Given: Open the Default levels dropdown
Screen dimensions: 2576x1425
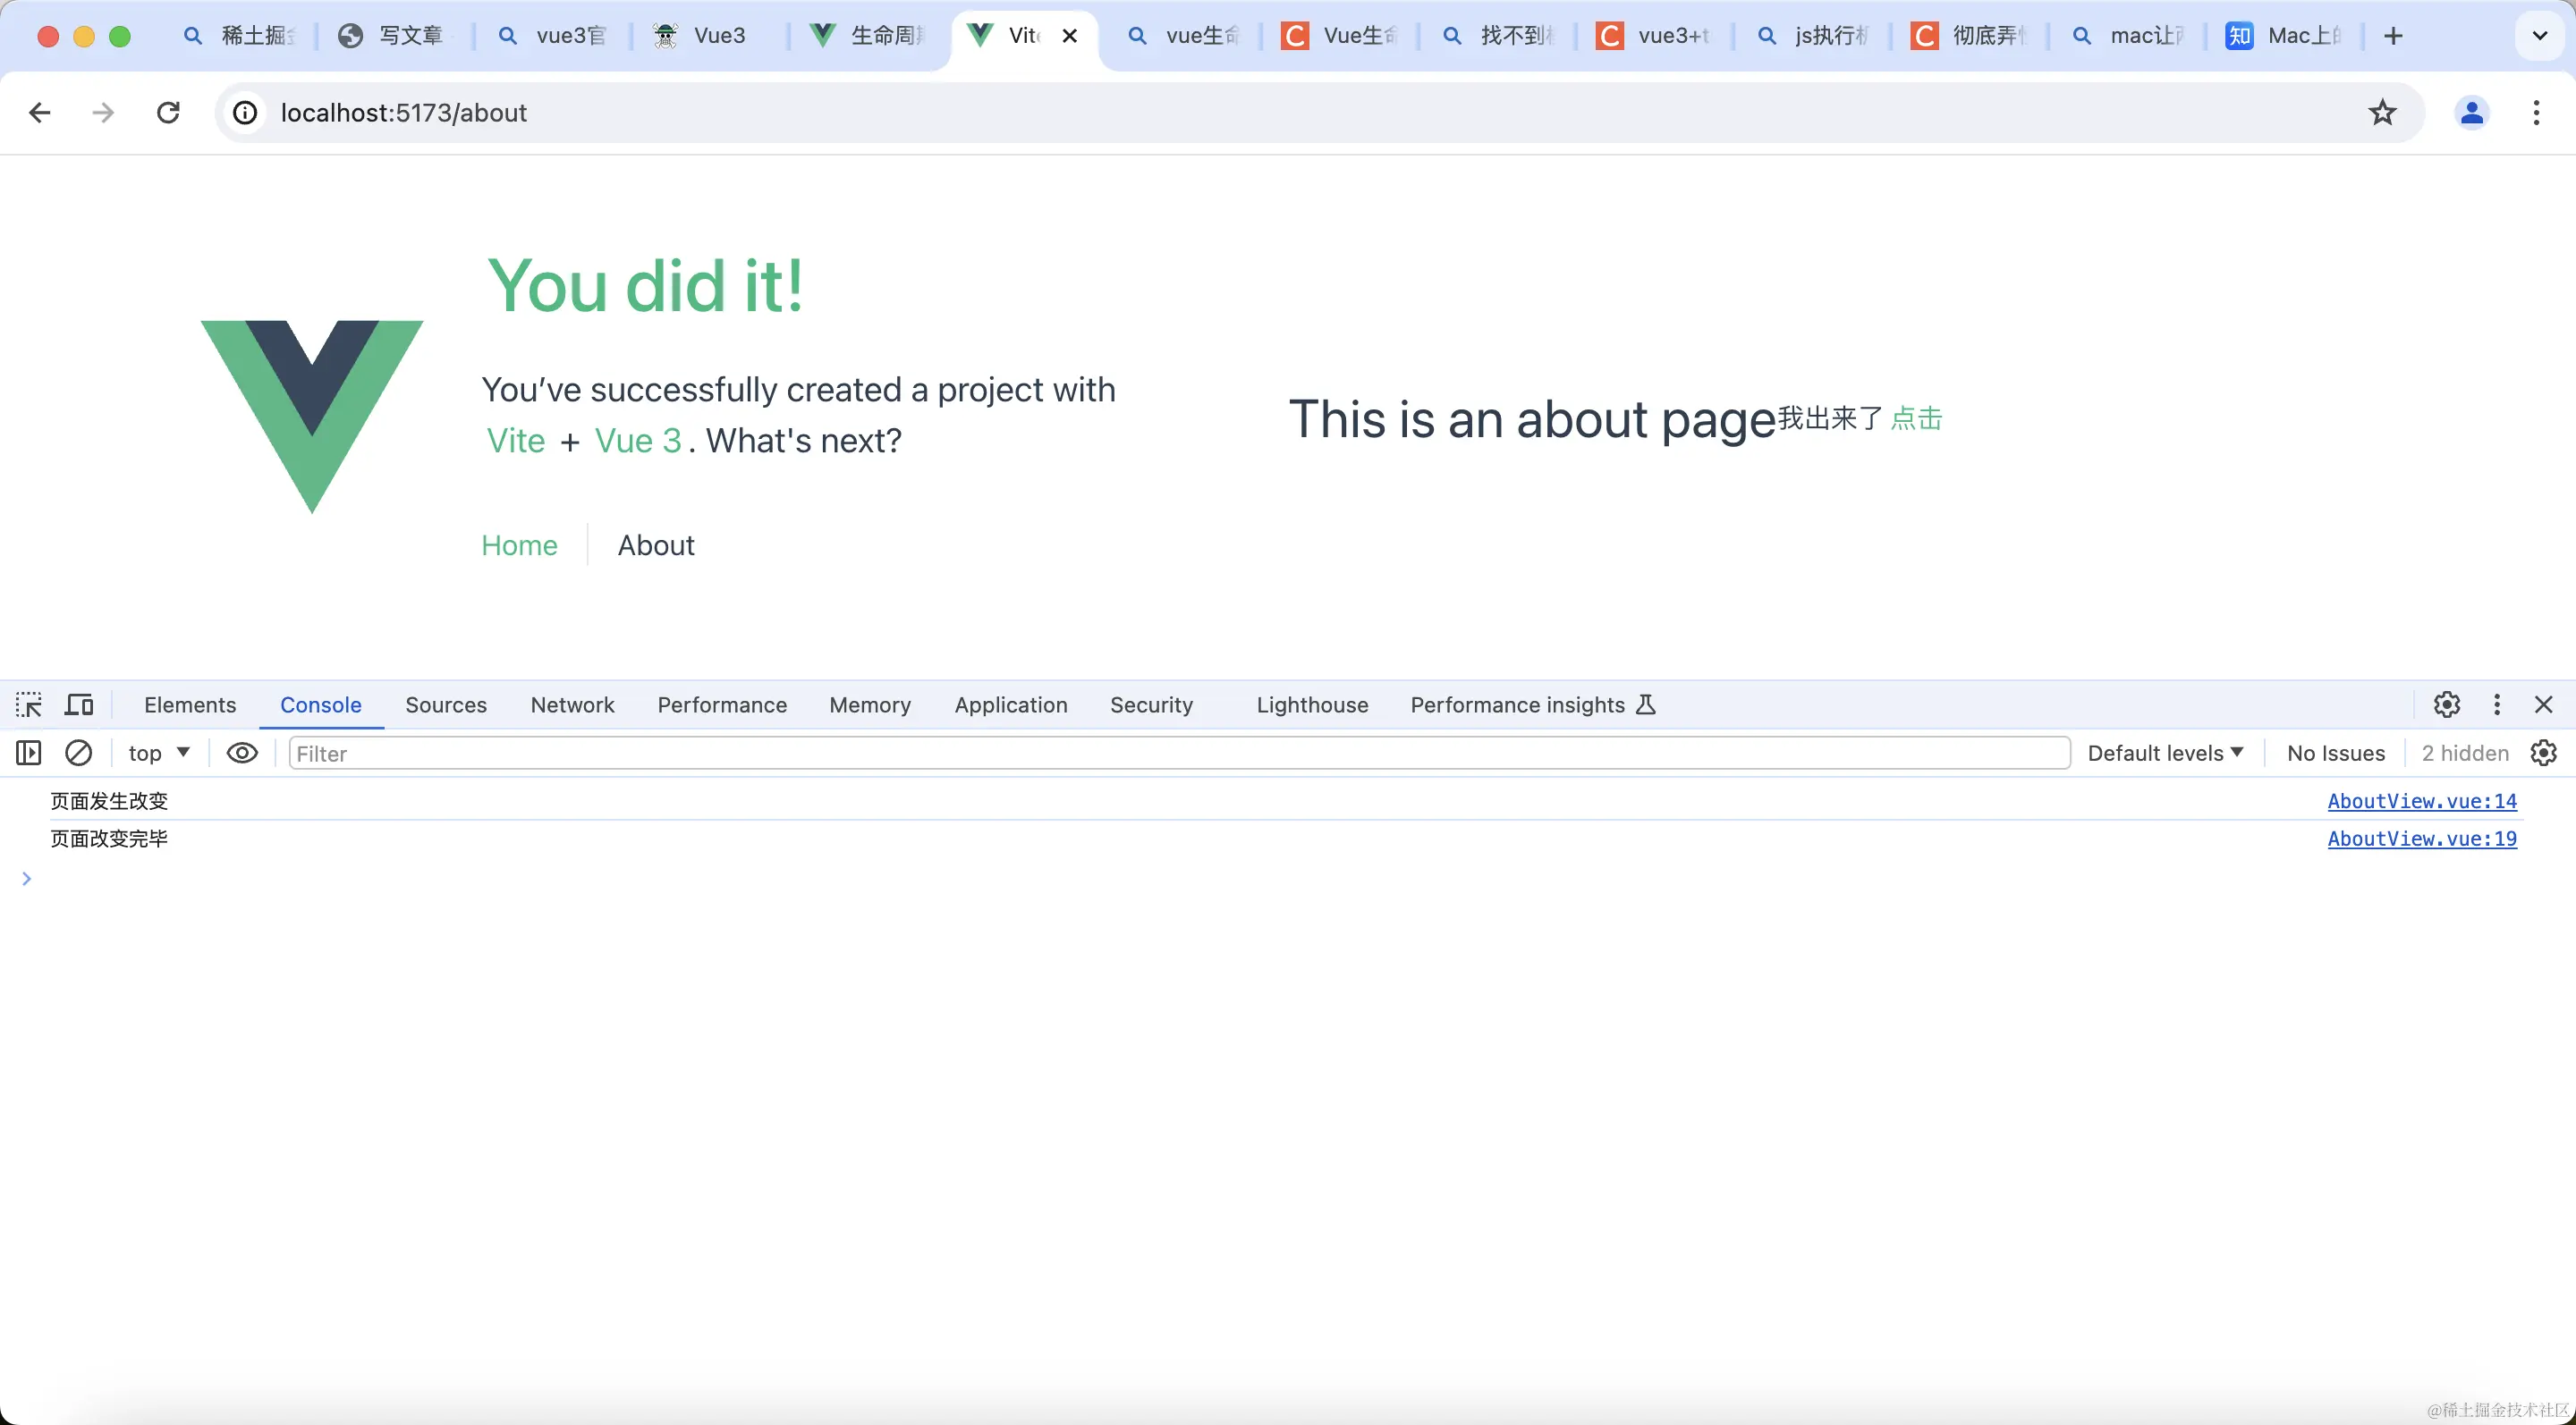Looking at the screenshot, I should 2165,753.
